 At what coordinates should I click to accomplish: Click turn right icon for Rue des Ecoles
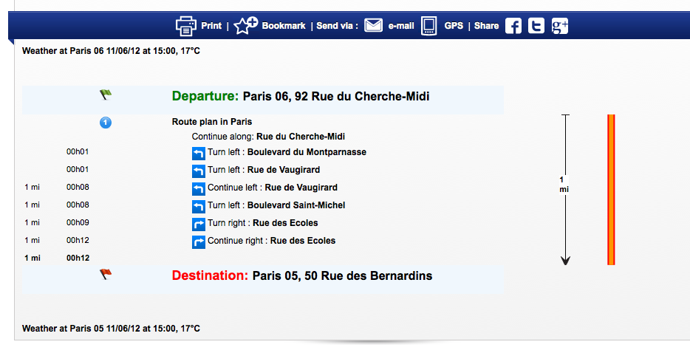[x=198, y=224]
